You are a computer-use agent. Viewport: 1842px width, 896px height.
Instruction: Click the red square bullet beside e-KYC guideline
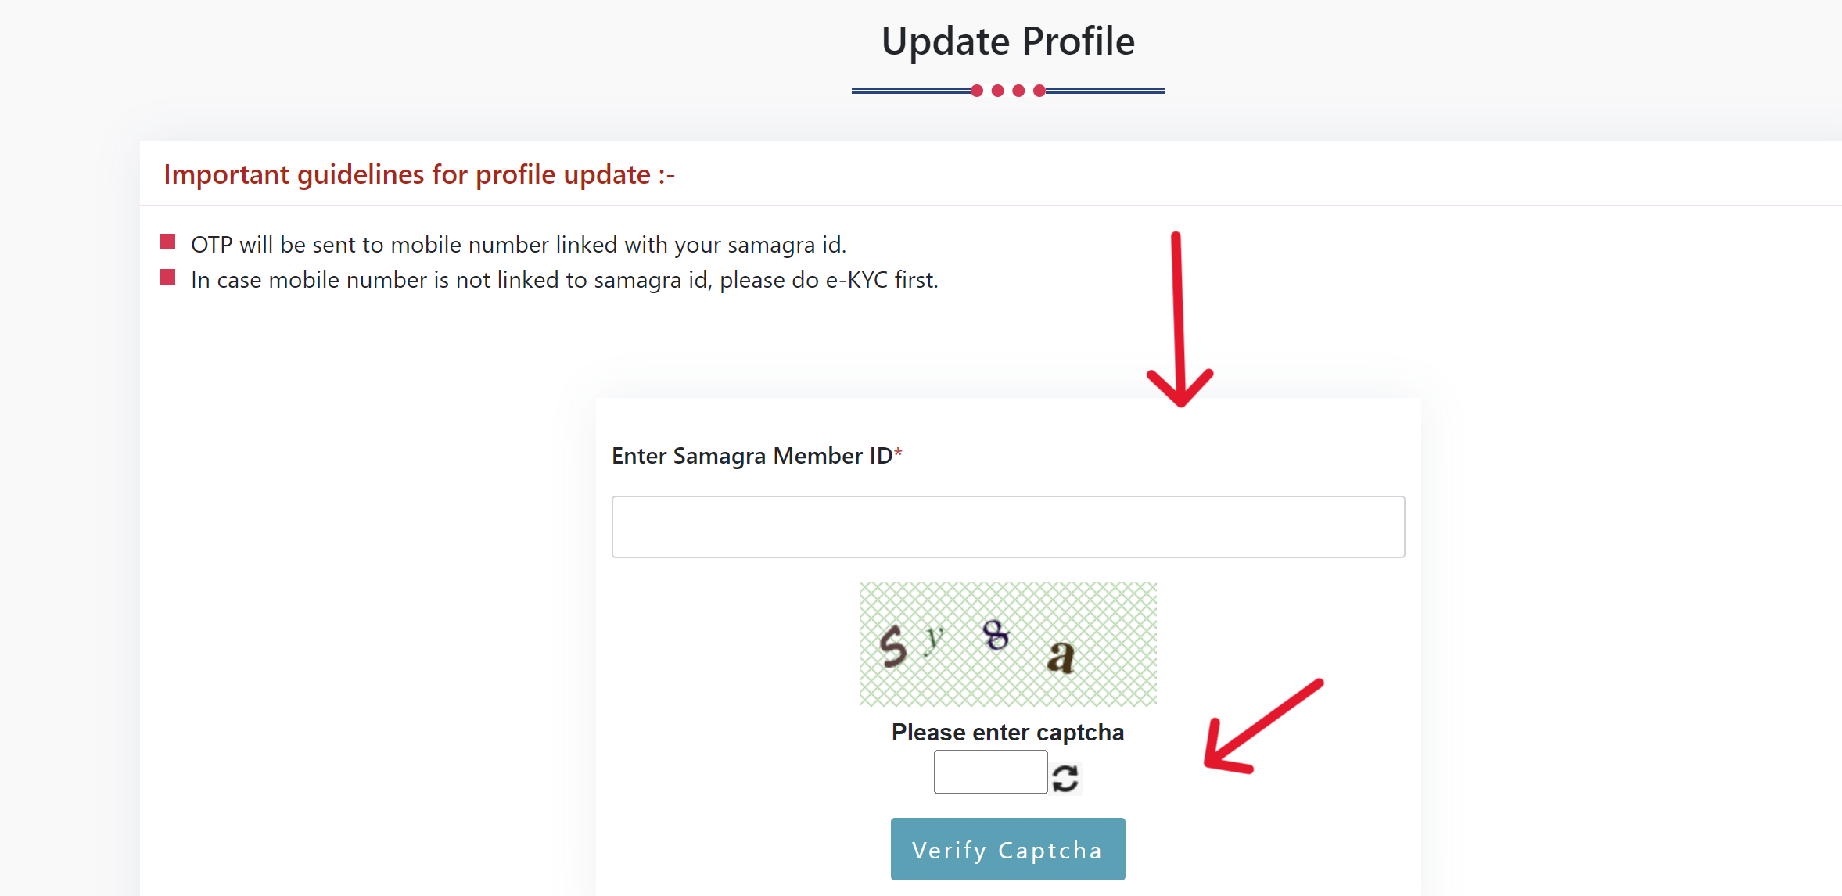(x=167, y=277)
